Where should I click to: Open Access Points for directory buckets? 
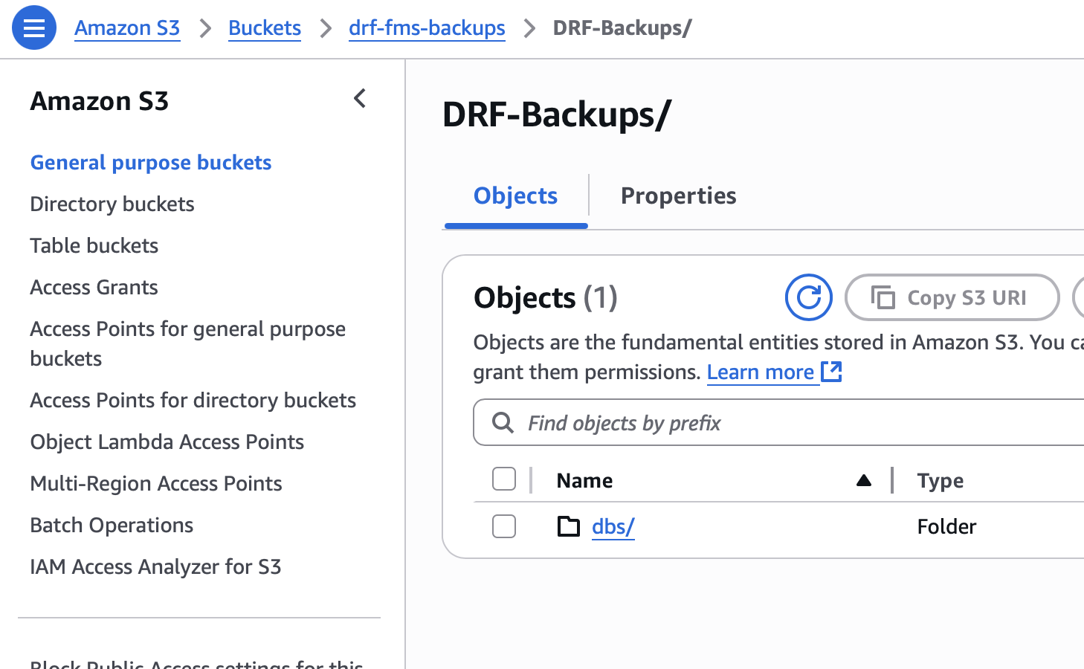point(193,400)
